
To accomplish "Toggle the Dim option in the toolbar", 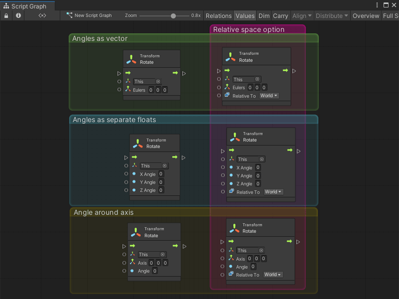I will pyautogui.click(x=264, y=15).
